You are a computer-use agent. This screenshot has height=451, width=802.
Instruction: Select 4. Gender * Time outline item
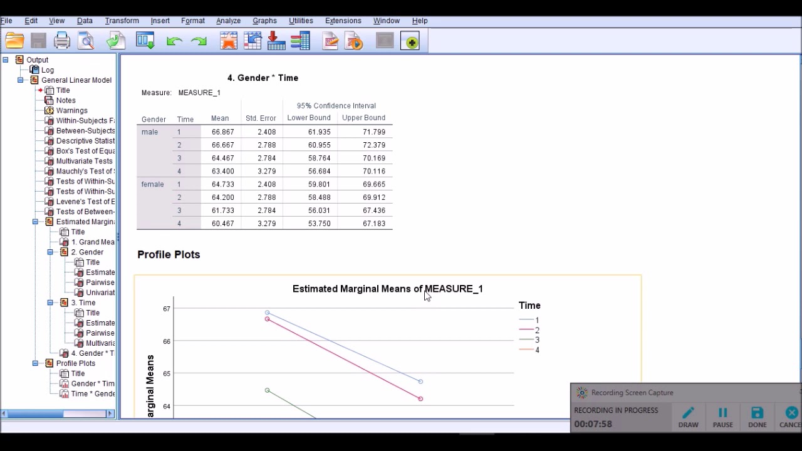coord(92,353)
